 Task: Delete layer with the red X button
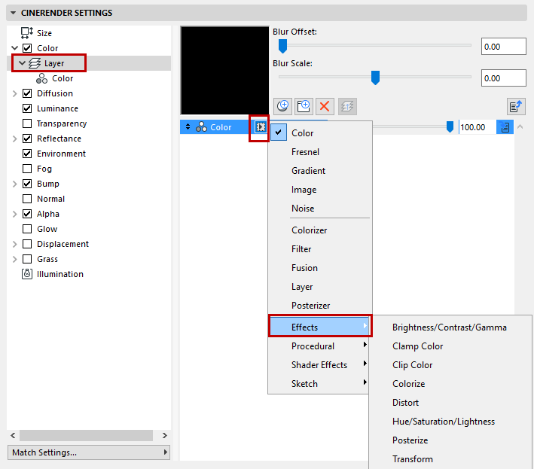tap(325, 107)
